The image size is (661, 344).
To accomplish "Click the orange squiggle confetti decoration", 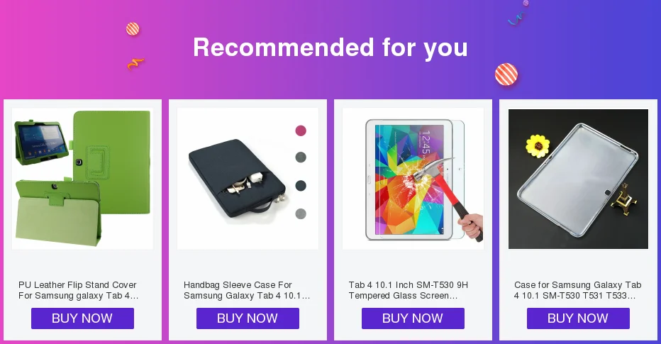I will click(x=135, y=63).
